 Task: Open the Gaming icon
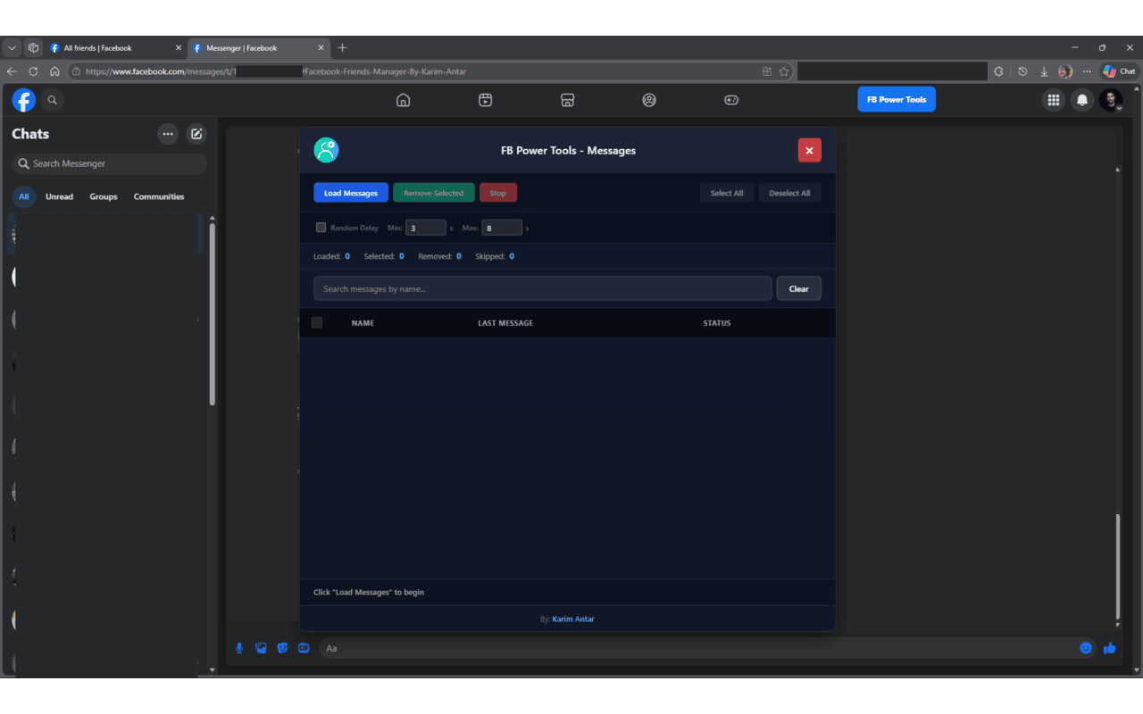pyautogui.click(x=731, y=100)
